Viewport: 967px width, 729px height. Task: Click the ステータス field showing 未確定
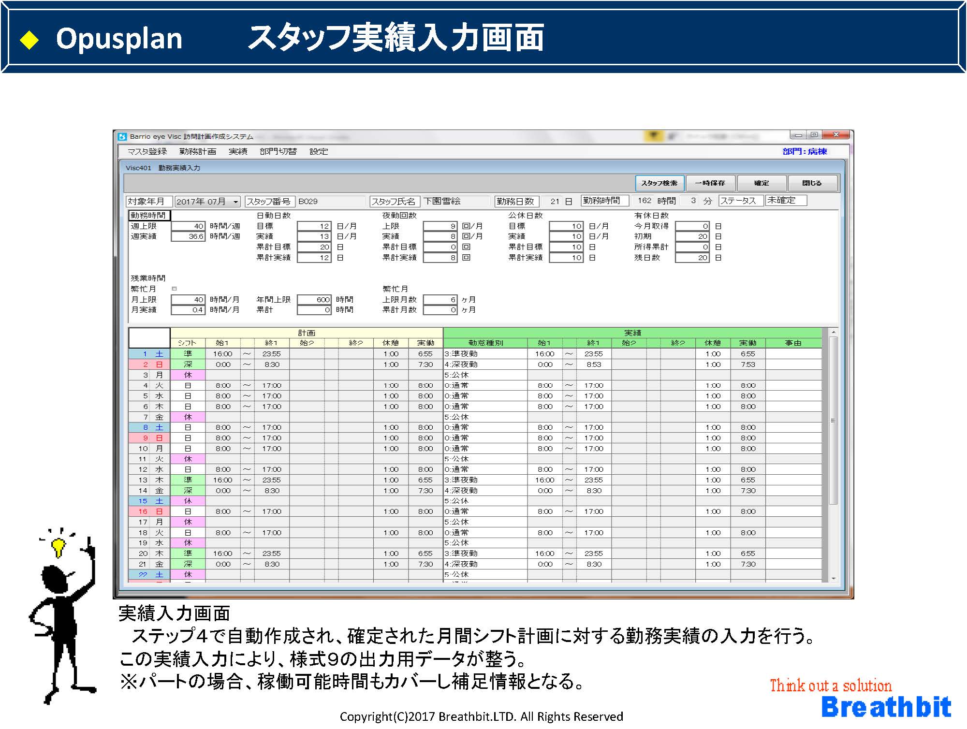(786, 201)
